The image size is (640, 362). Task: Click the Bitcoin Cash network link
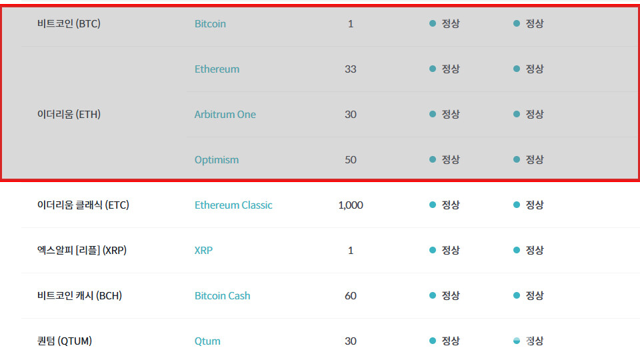point(222,296)
